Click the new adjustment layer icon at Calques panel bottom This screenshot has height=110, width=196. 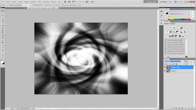[183, 108]
